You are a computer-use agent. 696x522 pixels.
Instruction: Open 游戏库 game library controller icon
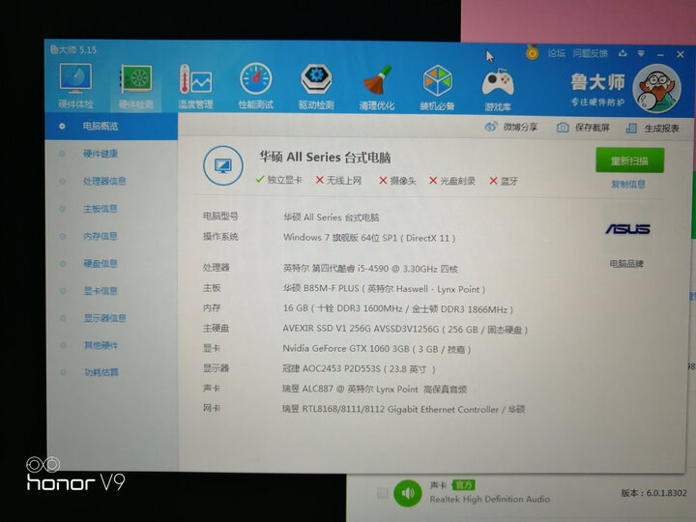[498, 89]
